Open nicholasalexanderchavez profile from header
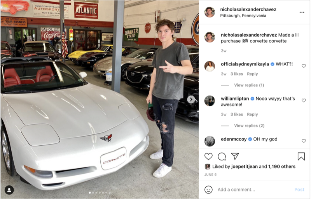 point(248,9)
